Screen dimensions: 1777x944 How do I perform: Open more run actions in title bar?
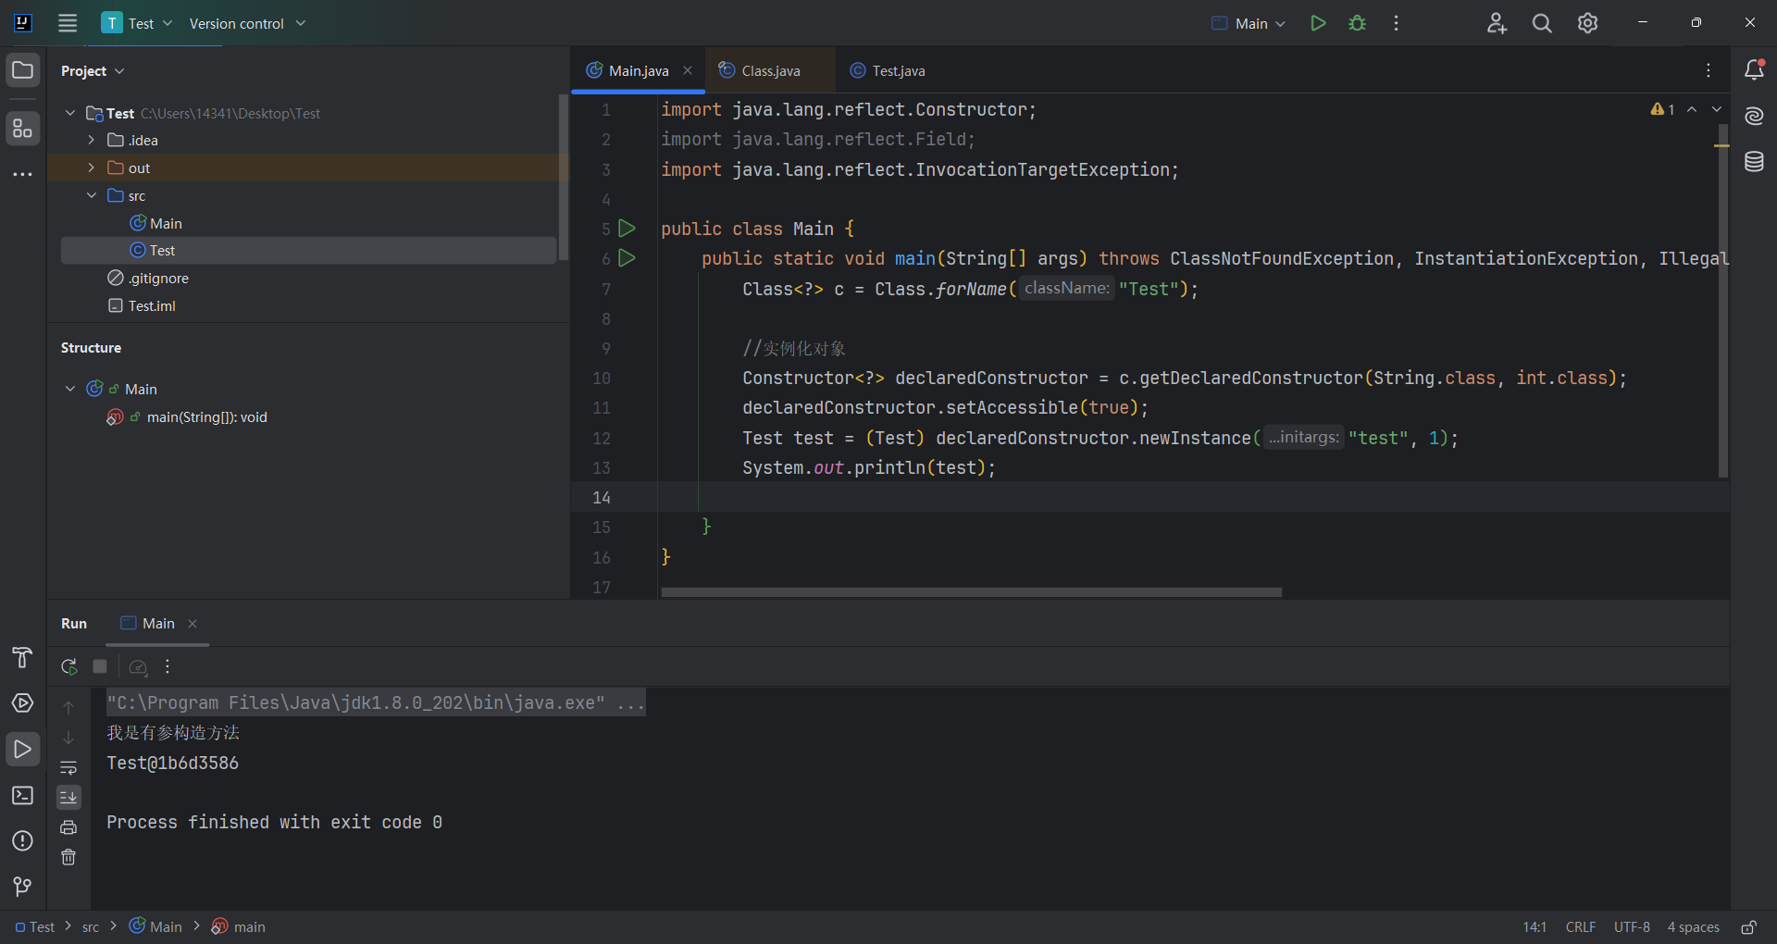[x=1396, y=23]
